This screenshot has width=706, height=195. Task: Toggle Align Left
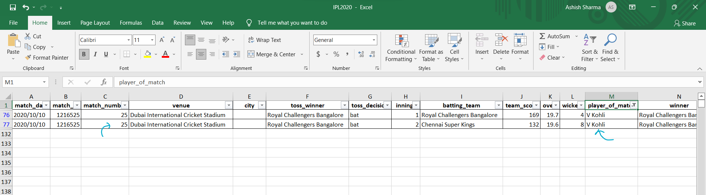pos(190,54)
